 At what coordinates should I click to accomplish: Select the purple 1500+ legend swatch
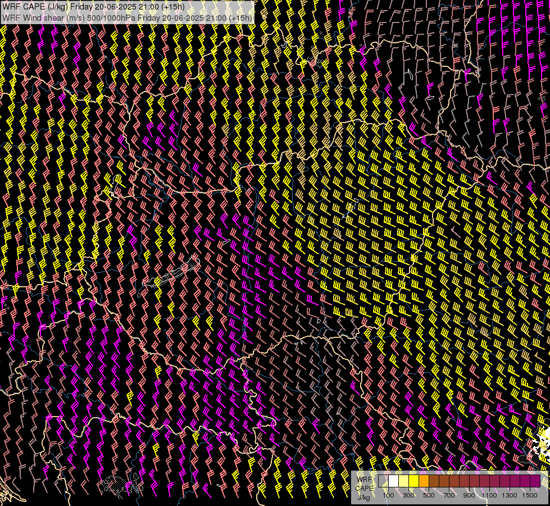click(535, 481)
